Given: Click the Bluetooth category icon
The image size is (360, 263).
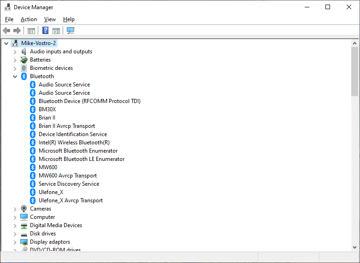Looking at the screenshot, I should 24,76.
